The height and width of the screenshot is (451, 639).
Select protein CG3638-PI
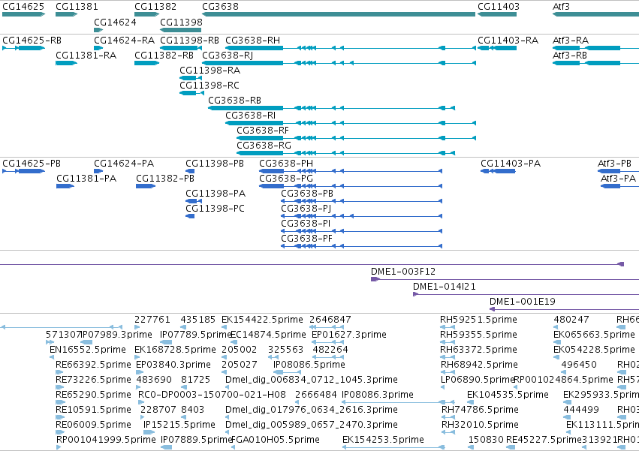click(361, 231)
